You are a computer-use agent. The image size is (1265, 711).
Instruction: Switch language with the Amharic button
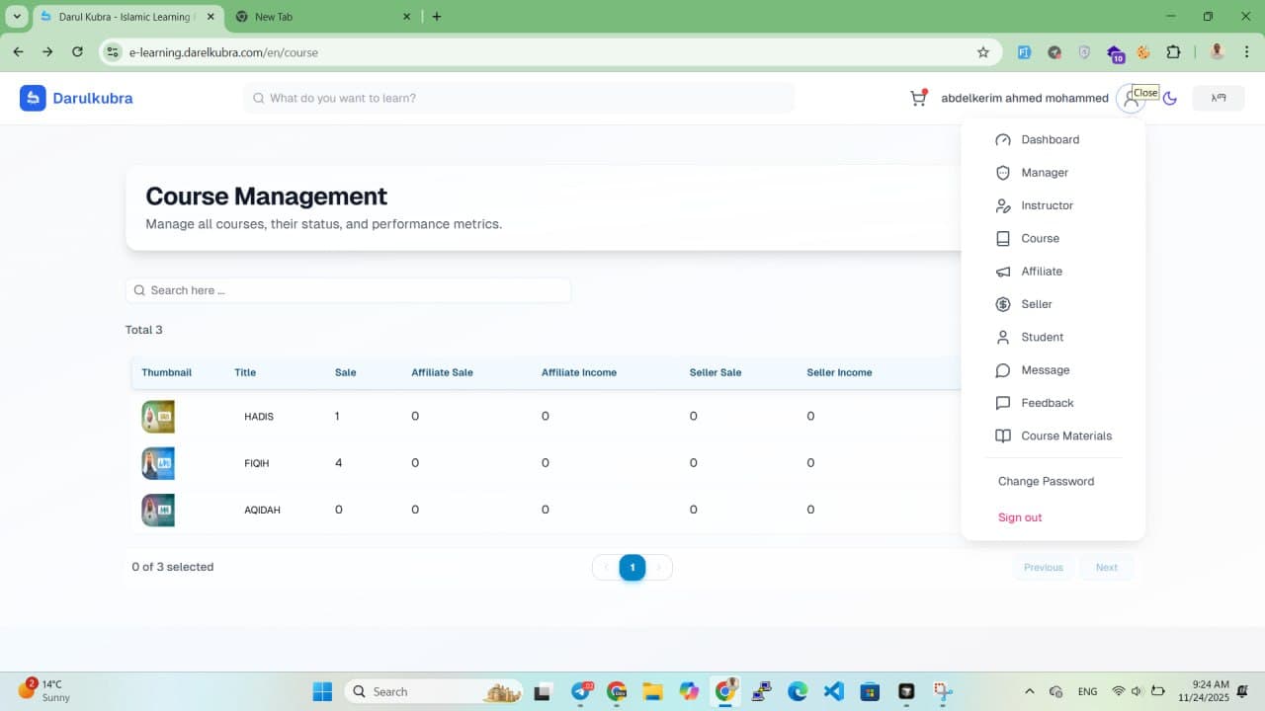pyautogui.click(x=1218, y=98)
